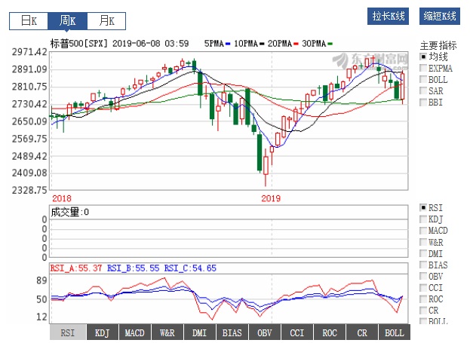Switch to the 日K daily chart tab
Viewport: 470px width, 343px height.
[x=28, y=21]
